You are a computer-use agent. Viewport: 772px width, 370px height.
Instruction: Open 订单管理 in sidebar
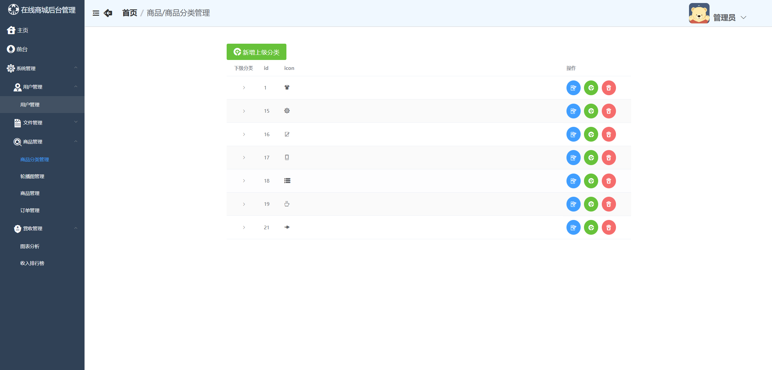30,210
